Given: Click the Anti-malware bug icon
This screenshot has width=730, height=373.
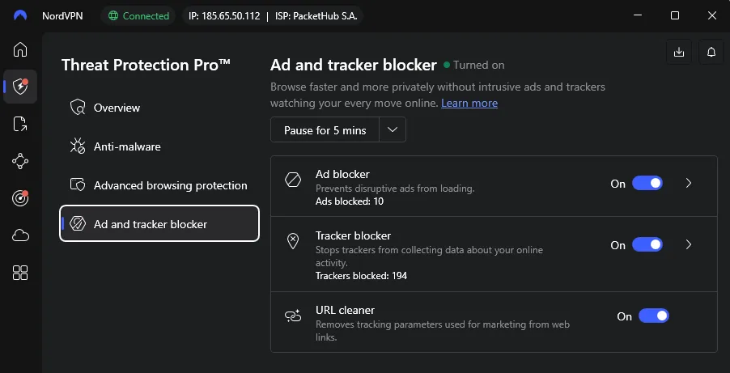Looking at the screenshot, I should tap(77, 146).
